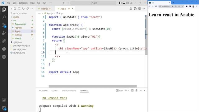Open the Run menu
This screenshot has width=199, height=112.
click(x=44, y=3)
